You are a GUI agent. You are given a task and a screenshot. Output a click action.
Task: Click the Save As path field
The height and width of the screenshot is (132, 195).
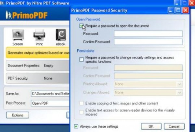pyautogui.click(x=50, y=93)
